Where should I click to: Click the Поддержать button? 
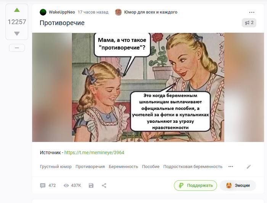pyautogui.click(x=195, y=186)
